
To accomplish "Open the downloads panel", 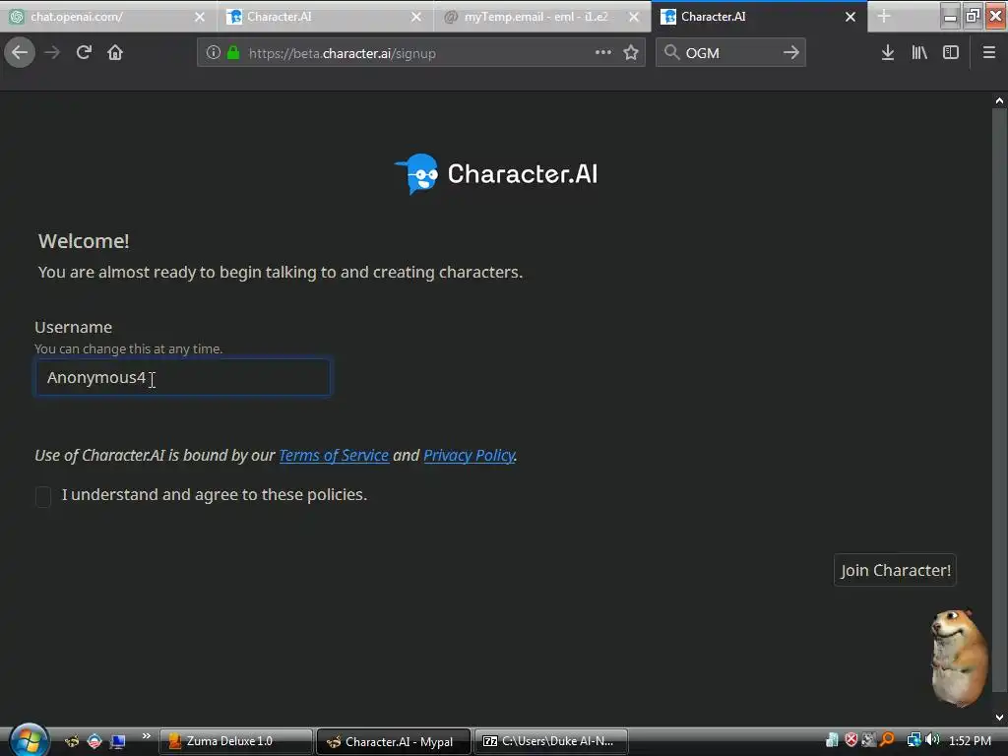I will pos(888,53).
